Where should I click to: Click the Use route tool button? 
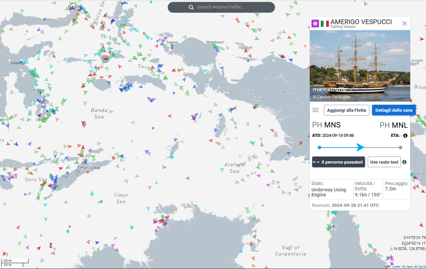tap(384, 162)
